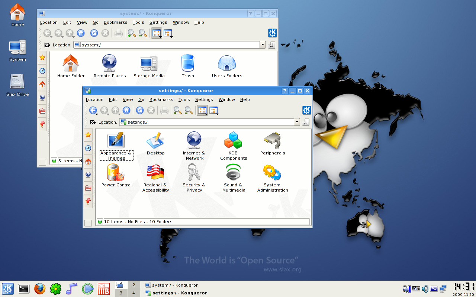The image size is (476, 297).
Task: Expand the system:/ location history dropdown
Action: 263,45
